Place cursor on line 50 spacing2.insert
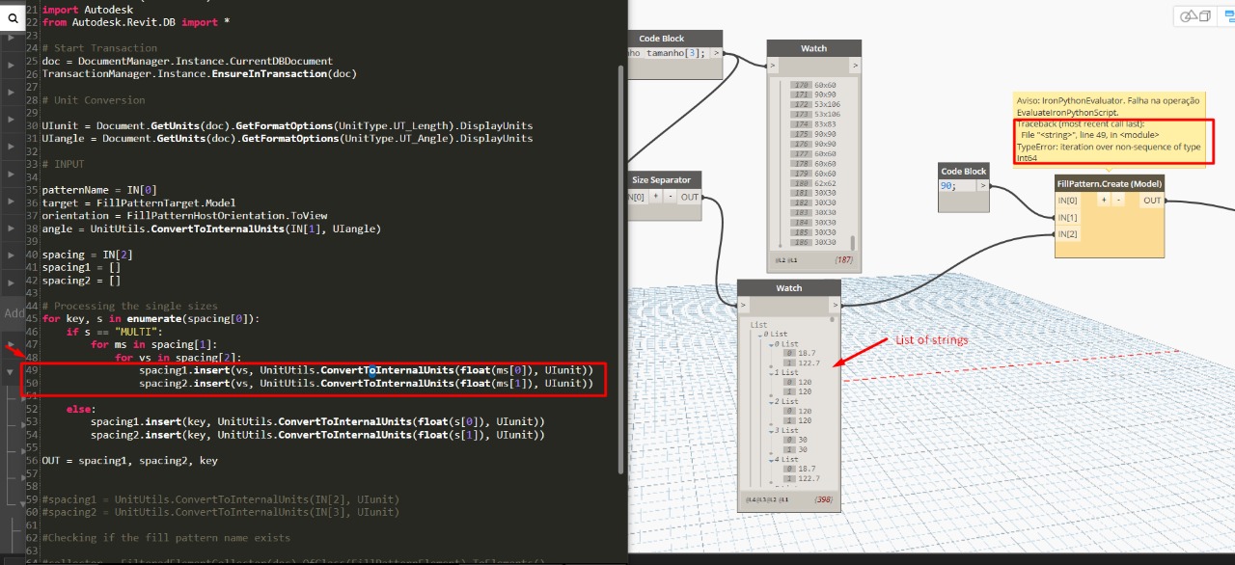Viewport: 1235px width, 565px height. 366,383
